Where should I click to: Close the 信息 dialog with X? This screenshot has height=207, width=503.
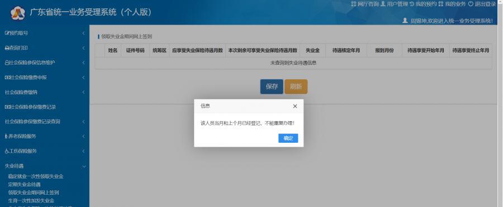coord(295,106)
